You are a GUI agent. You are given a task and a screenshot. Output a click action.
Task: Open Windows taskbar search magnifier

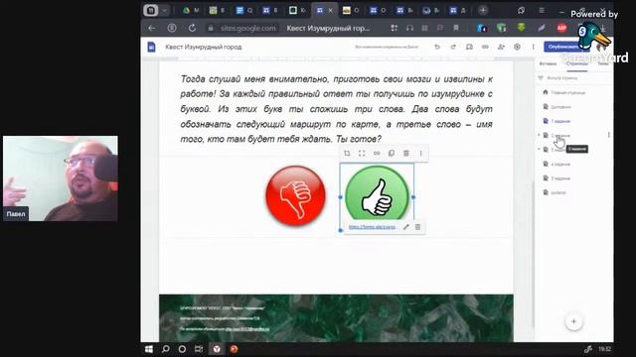coord(166,349)
